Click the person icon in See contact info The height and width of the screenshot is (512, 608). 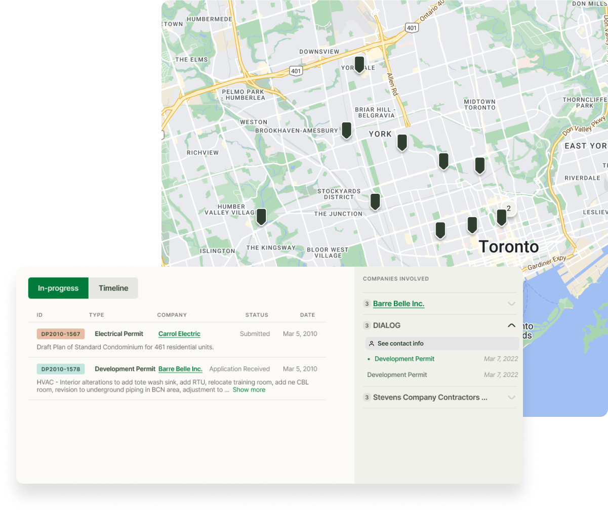click(372, 344)
